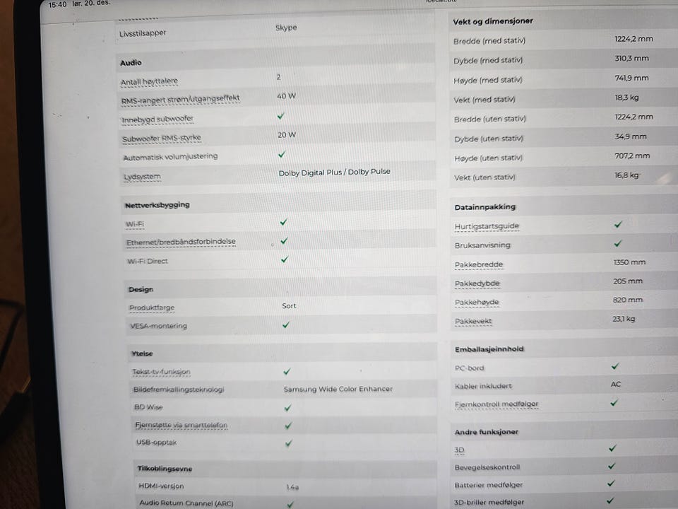The height and width of the screenshot is (509, 678).
Task: Select the Vekt og dimensjoner header
Action: (x=493, y=21)
